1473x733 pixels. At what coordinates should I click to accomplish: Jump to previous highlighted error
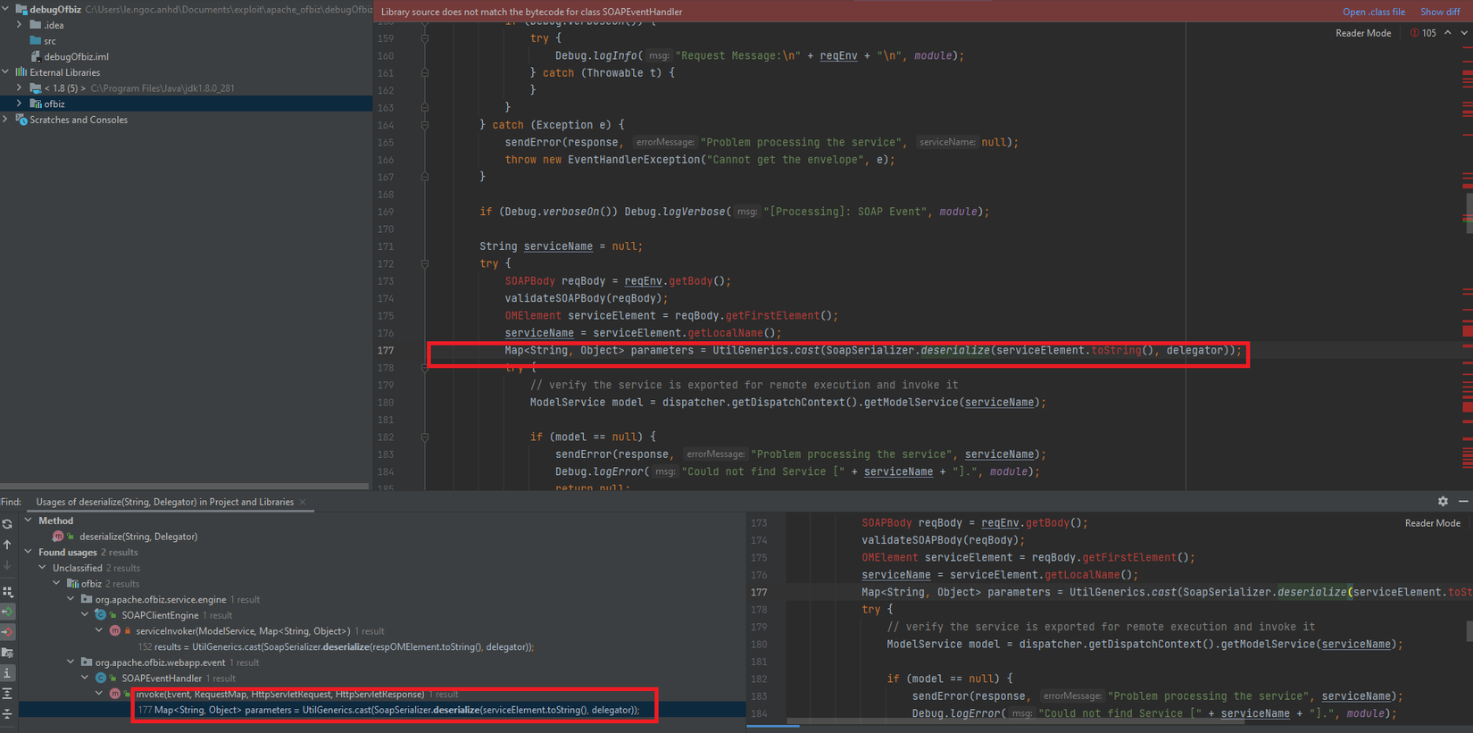(x=1448, y=33)
